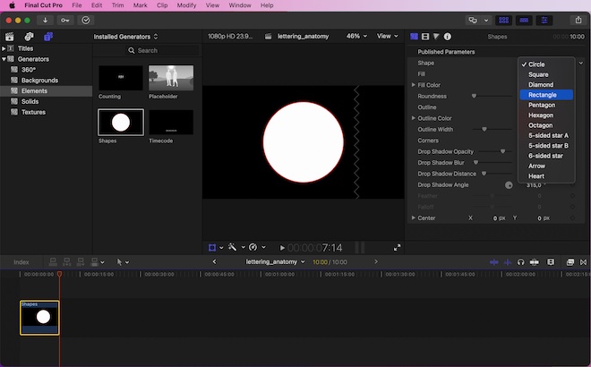Show the Photos and Audio sidebar

29,37
